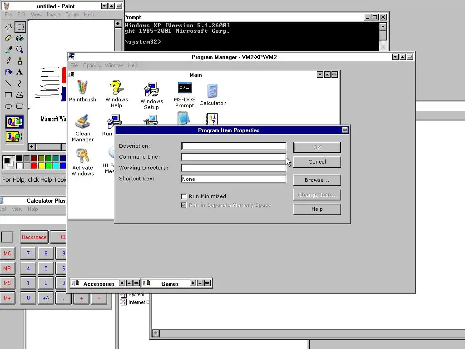This screenshot has width=465, height=349.
Task: Choose the Airbrush tool in Paint
Action: (x=8, y=72)
